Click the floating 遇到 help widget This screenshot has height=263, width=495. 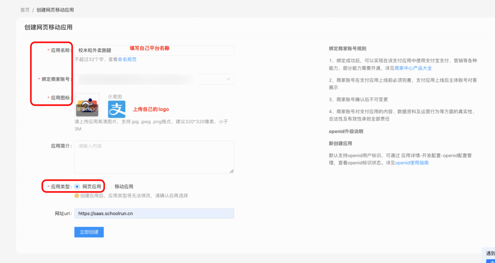pos(490,253)
